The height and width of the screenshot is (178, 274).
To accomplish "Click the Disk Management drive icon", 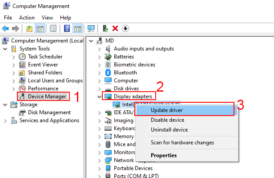I will tap(22, 112).
